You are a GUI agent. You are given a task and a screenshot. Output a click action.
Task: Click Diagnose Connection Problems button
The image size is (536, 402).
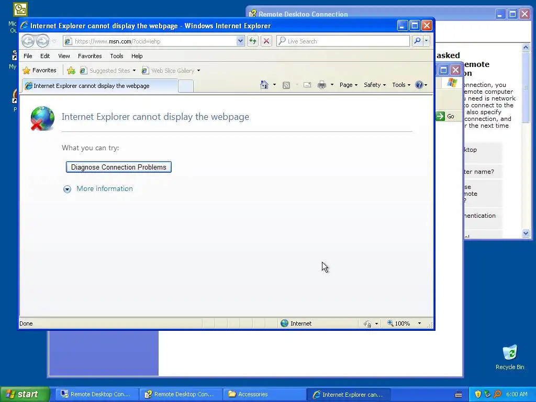[119, 167]
